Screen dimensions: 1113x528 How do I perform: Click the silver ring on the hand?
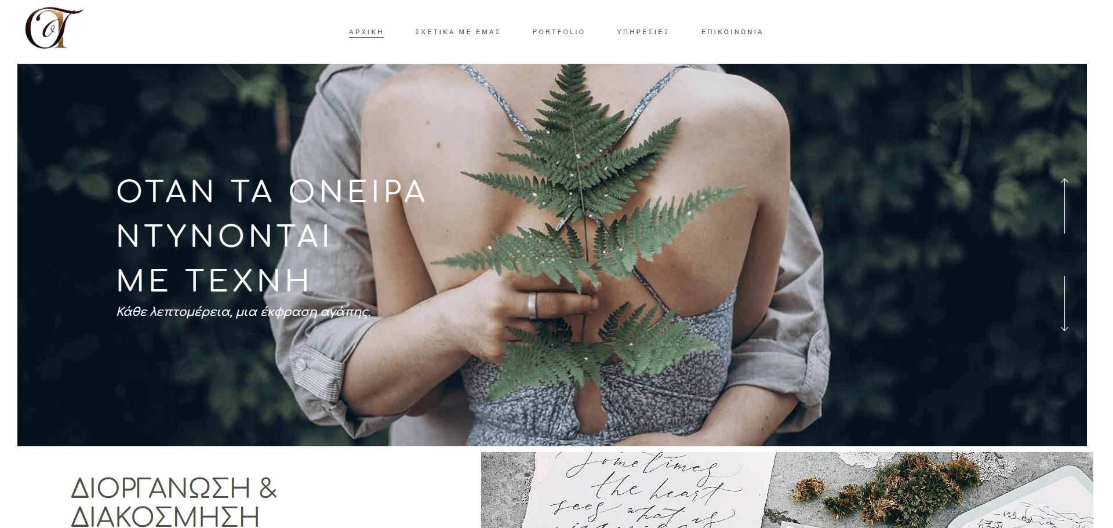click(532, 306)
